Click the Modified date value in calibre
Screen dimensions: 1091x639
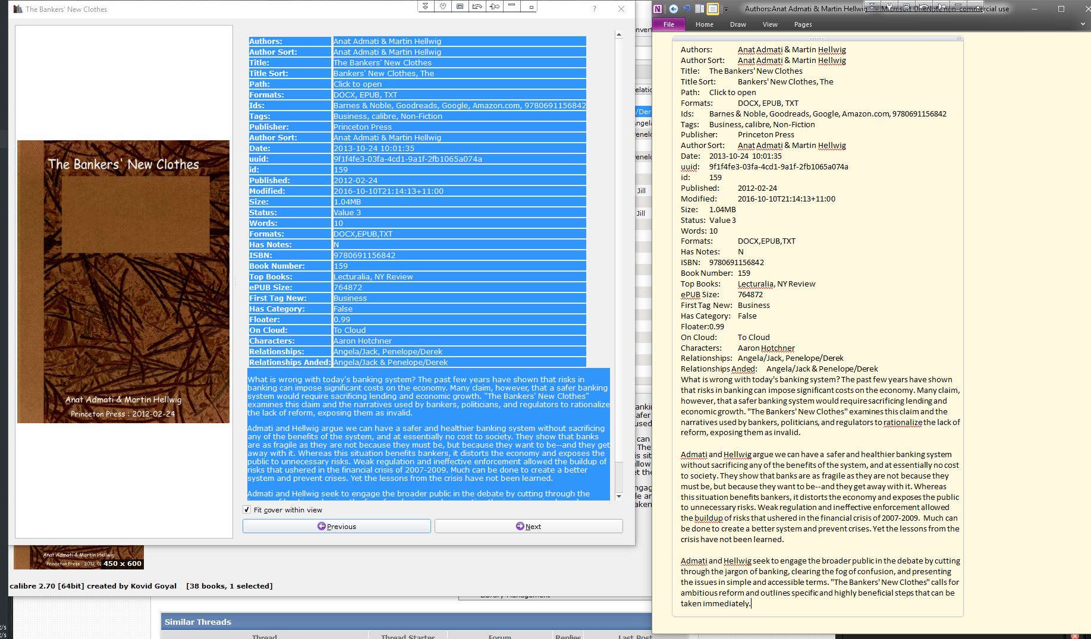coord(388,191)
